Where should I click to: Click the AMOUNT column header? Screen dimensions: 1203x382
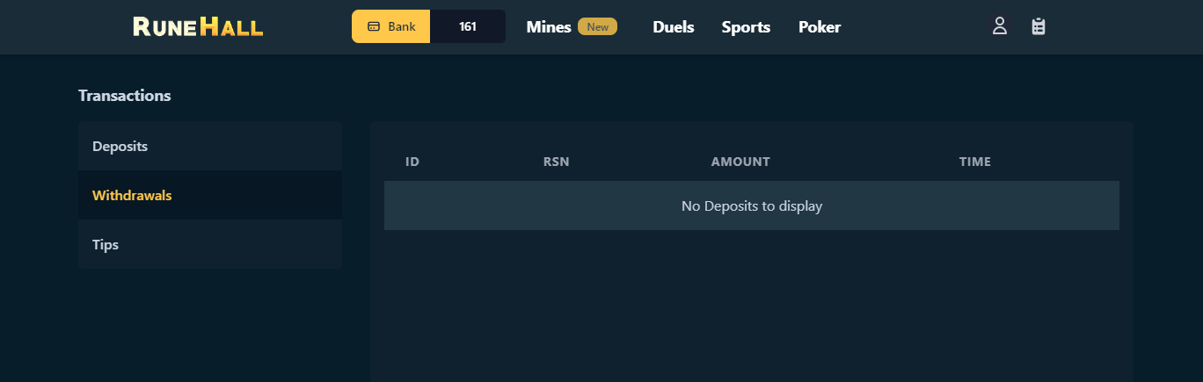740,162
